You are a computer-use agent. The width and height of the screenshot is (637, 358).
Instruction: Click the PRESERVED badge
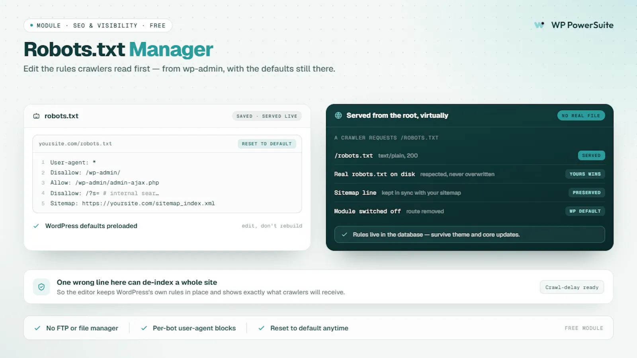point(586,193)
